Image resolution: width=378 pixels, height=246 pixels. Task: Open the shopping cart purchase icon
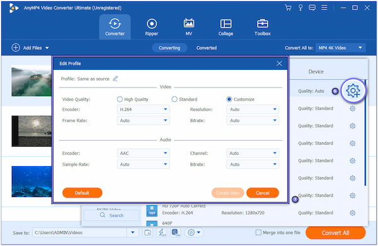click(288, 8)
